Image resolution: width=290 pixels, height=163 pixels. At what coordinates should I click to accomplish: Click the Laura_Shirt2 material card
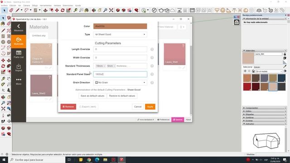click(x=41, y=86)
